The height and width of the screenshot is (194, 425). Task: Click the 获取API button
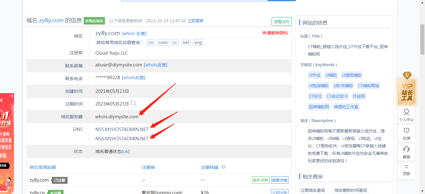click(x=282, y=21)
